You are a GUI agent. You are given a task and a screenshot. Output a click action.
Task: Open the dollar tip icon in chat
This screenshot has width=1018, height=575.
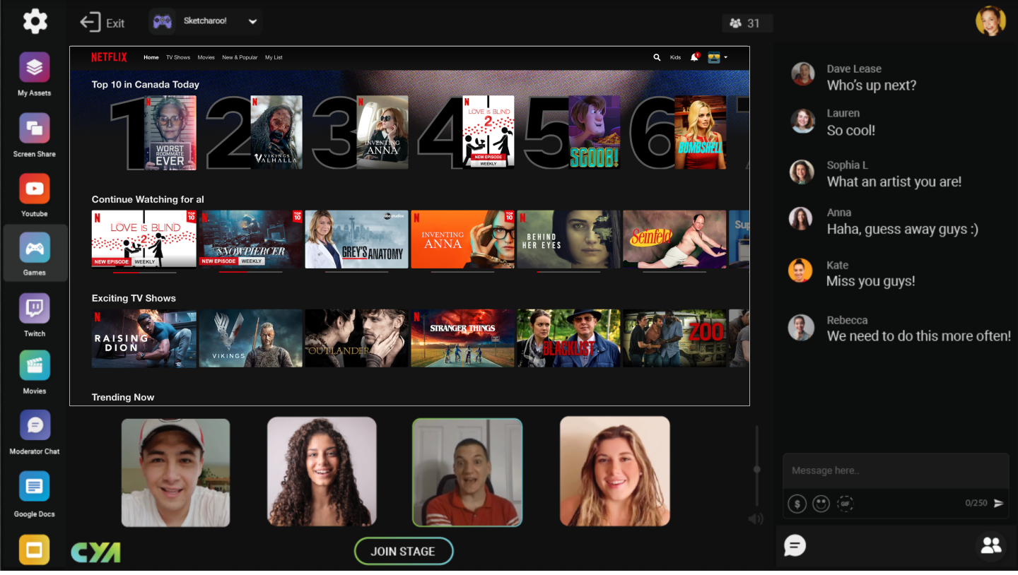(797, 504)
